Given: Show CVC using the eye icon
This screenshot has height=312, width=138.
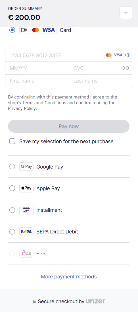Looking at the screenshot, I should tap(125, 68).
